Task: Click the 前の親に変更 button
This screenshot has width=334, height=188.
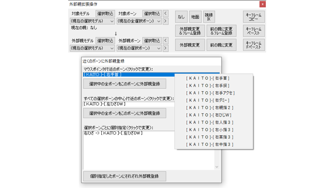Action: coord(222,45)
